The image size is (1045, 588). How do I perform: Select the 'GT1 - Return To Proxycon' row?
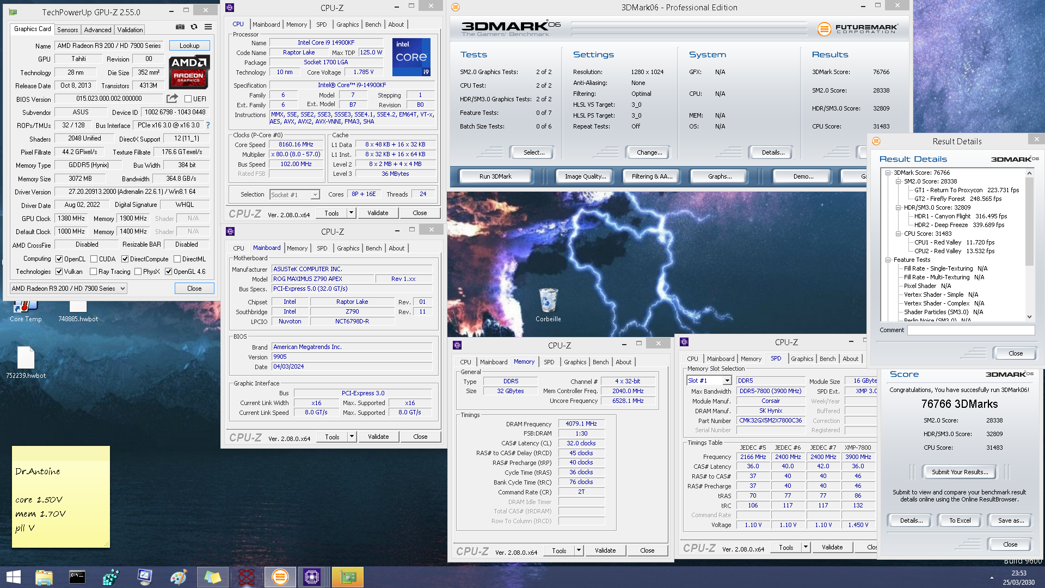click(x=967, y=190)
